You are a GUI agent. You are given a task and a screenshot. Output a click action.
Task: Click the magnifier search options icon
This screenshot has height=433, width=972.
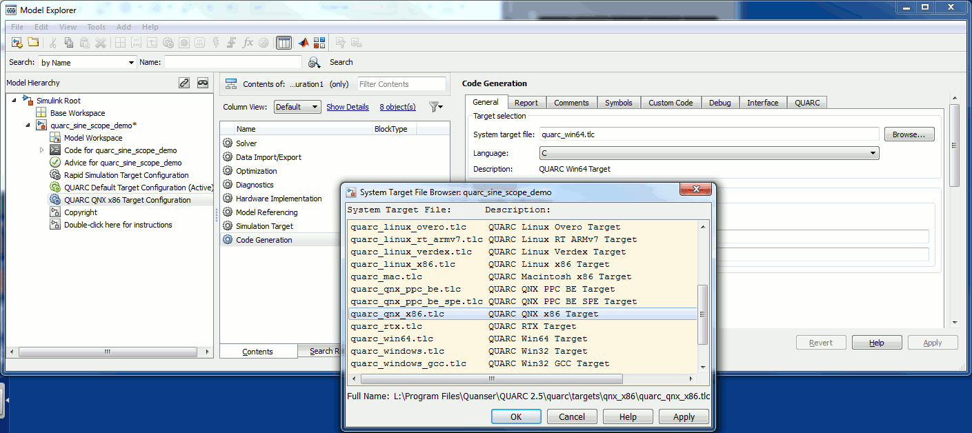click(314, 63)
